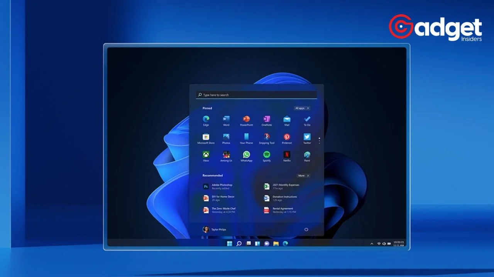Viewport: 494px width, 277px height.
Task: Open the Pinterest app
Action: (x=287, y=139)
